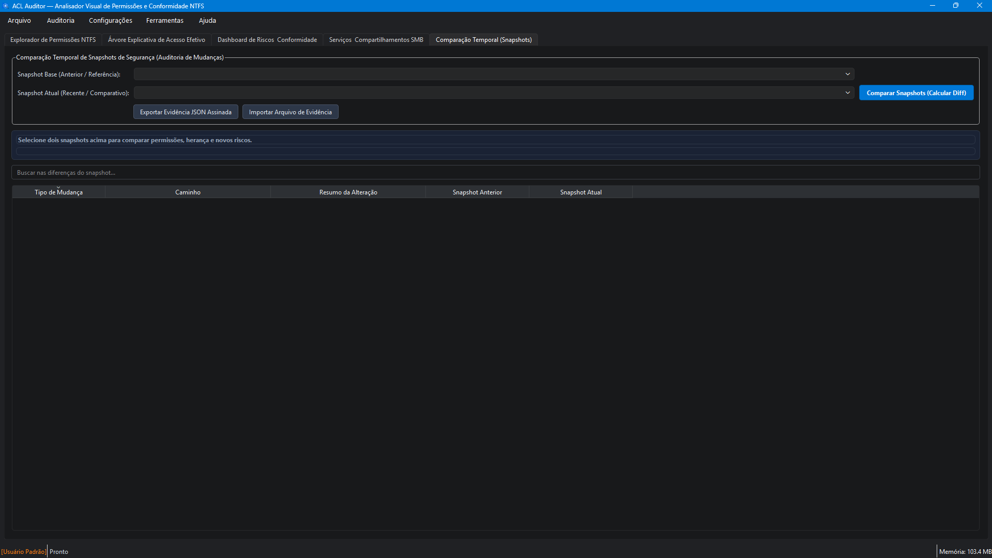The image size is (992, 558).
Task: Sort by Snapshot Anterior column
Action: pos(477,192)
